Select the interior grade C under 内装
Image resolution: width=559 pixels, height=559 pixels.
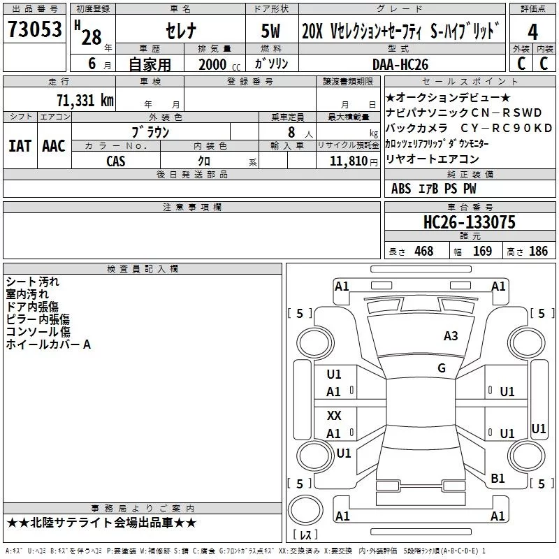click(544, 64)
